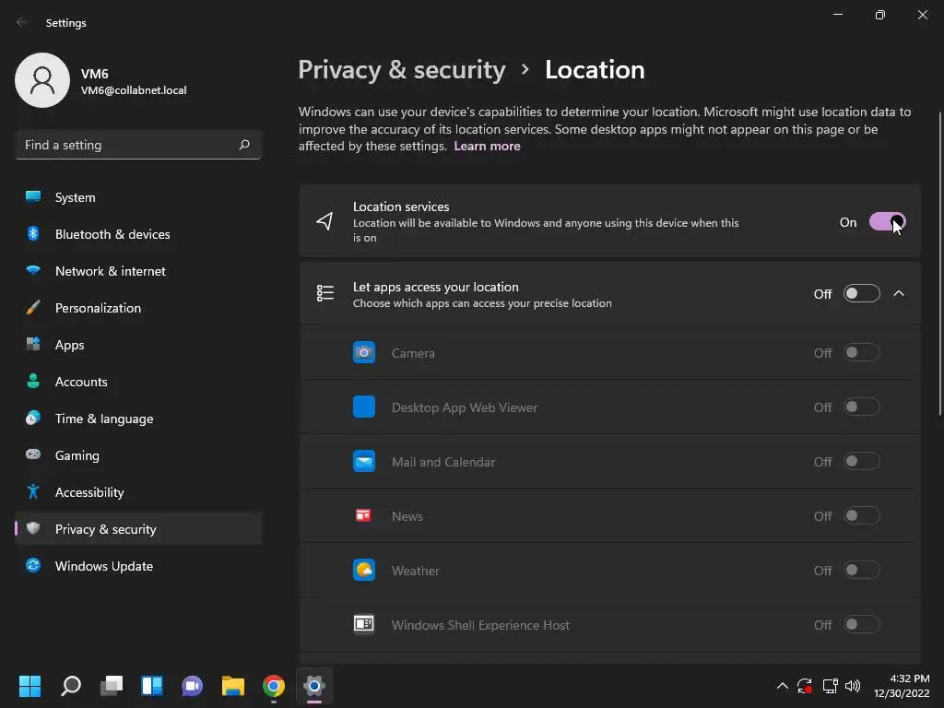Click the News app icon
Screen dimensions: 944x708
click(364, 516)
